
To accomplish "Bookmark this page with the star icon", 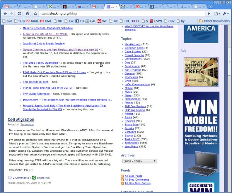I will [35, 14].
